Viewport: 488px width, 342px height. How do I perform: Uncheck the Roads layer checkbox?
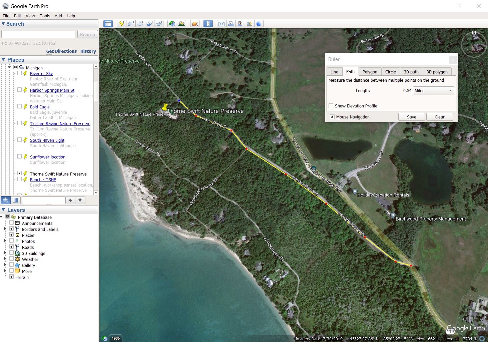(x=11, y=247)
